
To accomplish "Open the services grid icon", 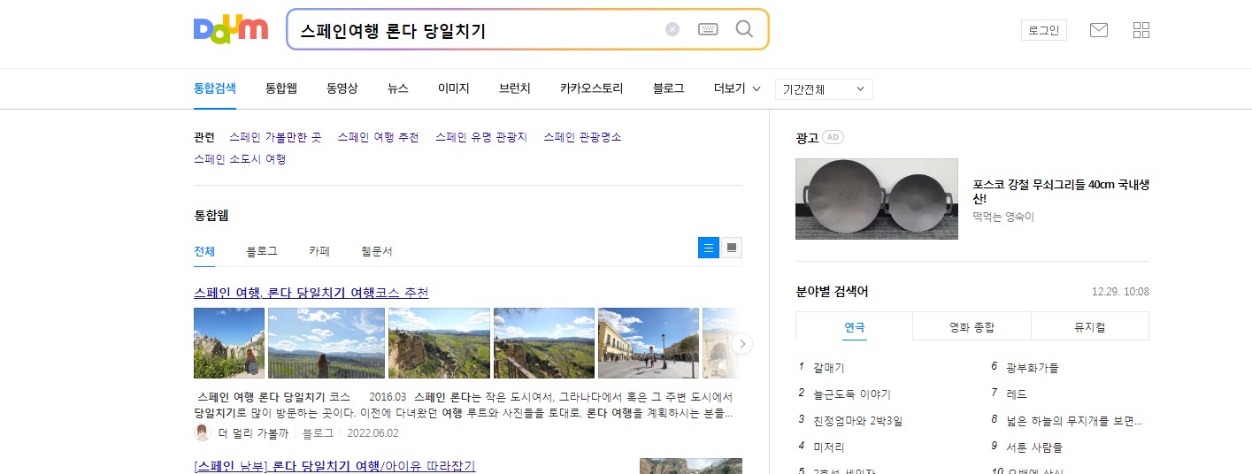I will 1141,30.
